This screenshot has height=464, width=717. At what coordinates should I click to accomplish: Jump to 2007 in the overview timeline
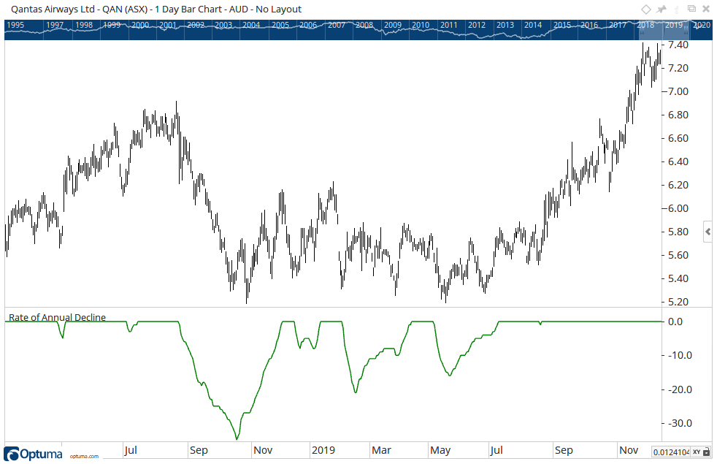337,25
